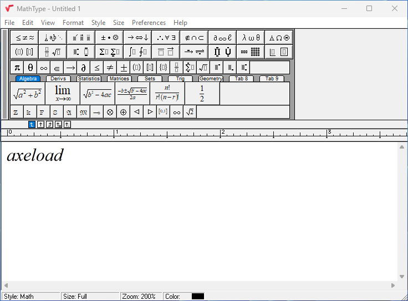Open the arrow symbols palette
This screenshot has height=301, width=408.
pyautogui.click(x=137, y=38)
